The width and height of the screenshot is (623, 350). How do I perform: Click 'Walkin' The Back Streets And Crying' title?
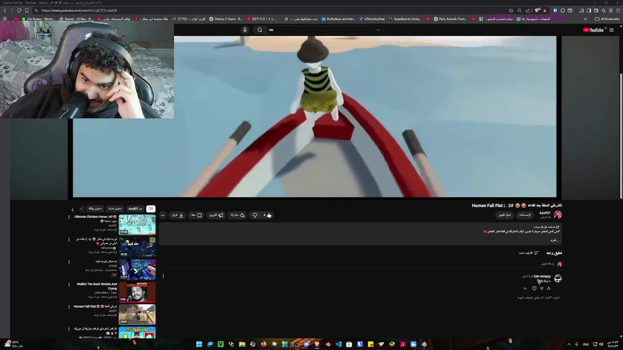[97, 286]
